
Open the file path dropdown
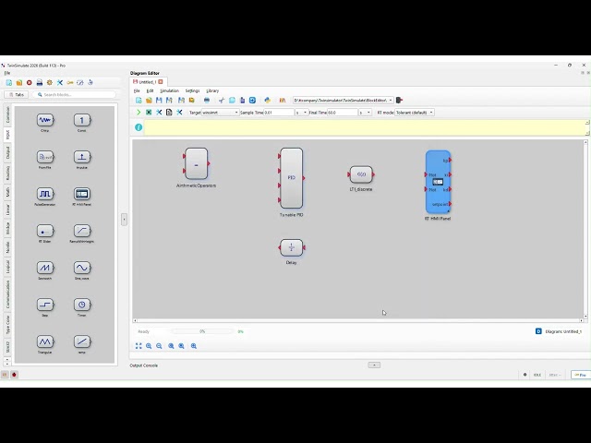point(391,101)
